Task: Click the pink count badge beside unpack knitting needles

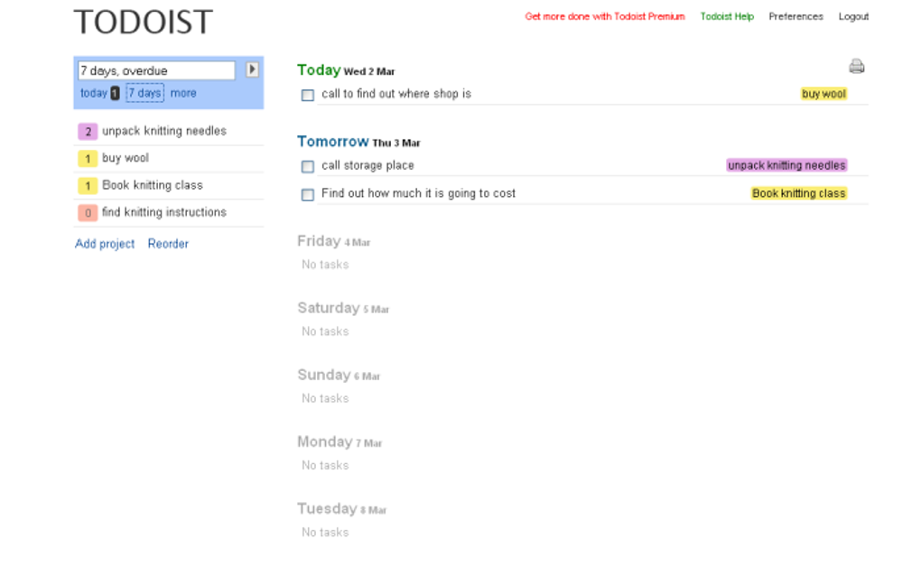Action: pos(87,131)
